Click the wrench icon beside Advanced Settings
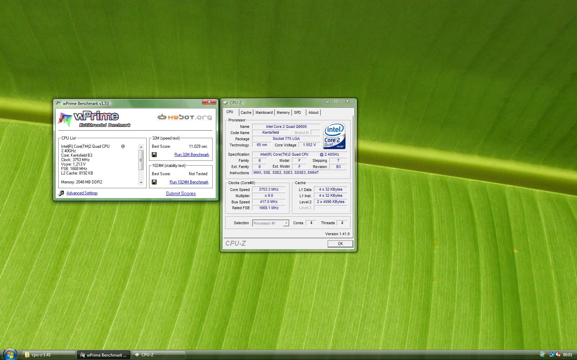The image size is (577, 360). pos(61,193)
